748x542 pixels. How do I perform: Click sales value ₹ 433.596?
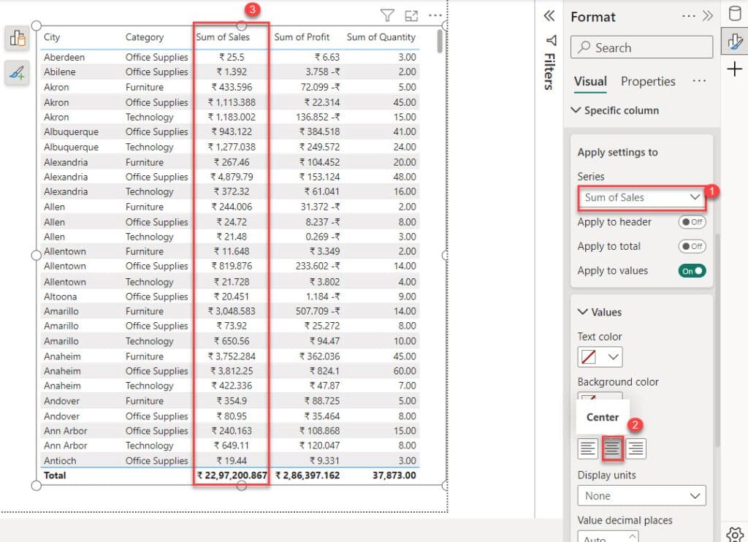(x=232, y=88)
